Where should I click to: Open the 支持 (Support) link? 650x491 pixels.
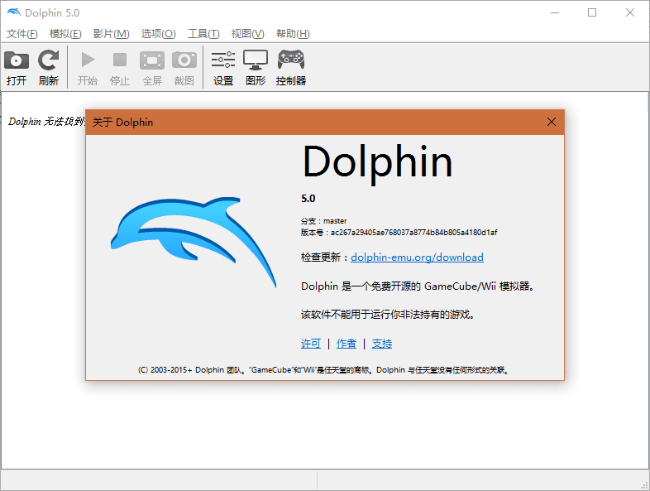pos(382,344)
